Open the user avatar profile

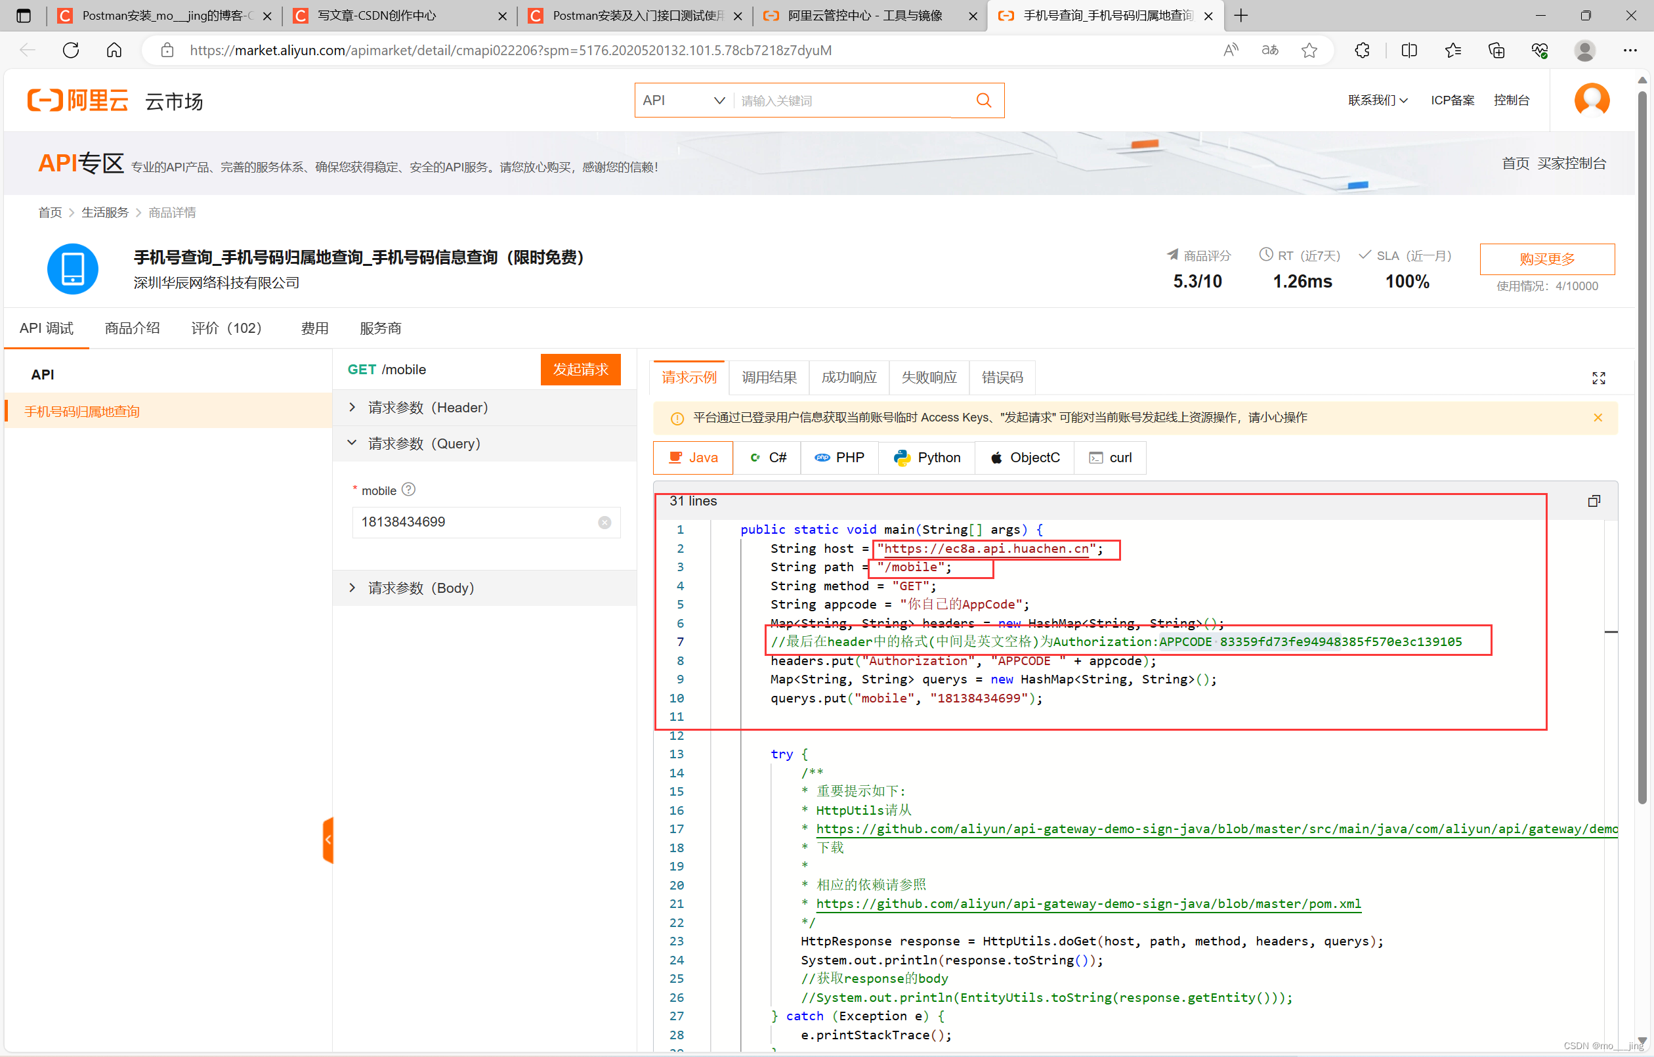[x=1592, y=100]
